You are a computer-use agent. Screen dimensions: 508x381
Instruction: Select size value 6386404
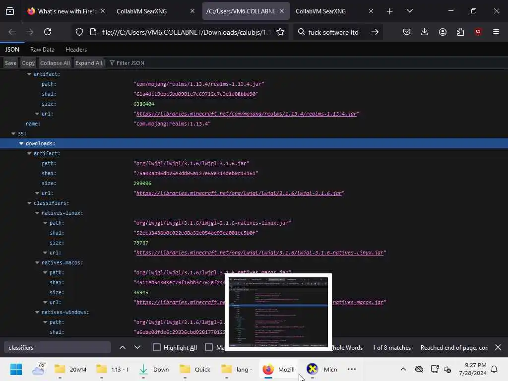144,104
